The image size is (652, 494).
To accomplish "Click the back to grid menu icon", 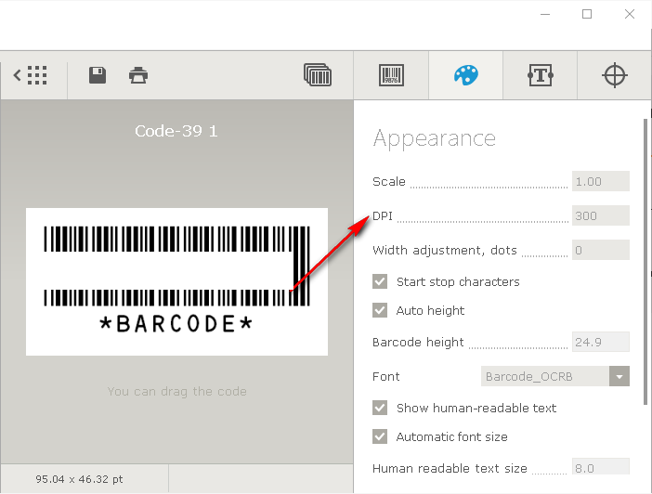I will pos(31,75).
